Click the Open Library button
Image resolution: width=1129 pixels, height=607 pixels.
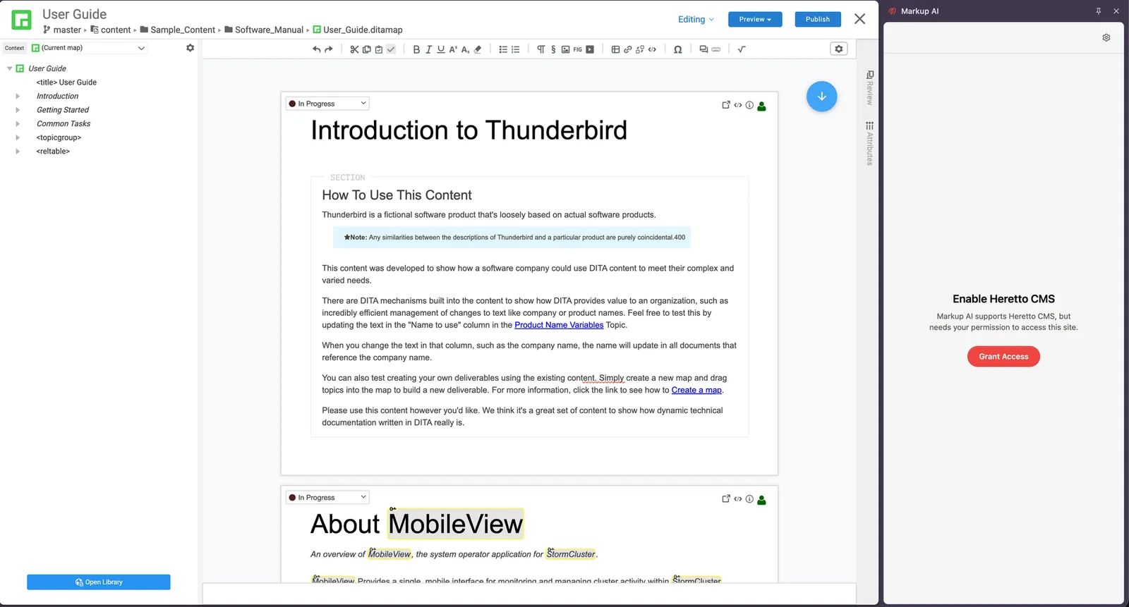[99, 582]
